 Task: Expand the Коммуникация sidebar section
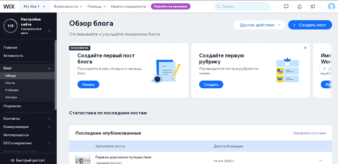coord(49,127)
